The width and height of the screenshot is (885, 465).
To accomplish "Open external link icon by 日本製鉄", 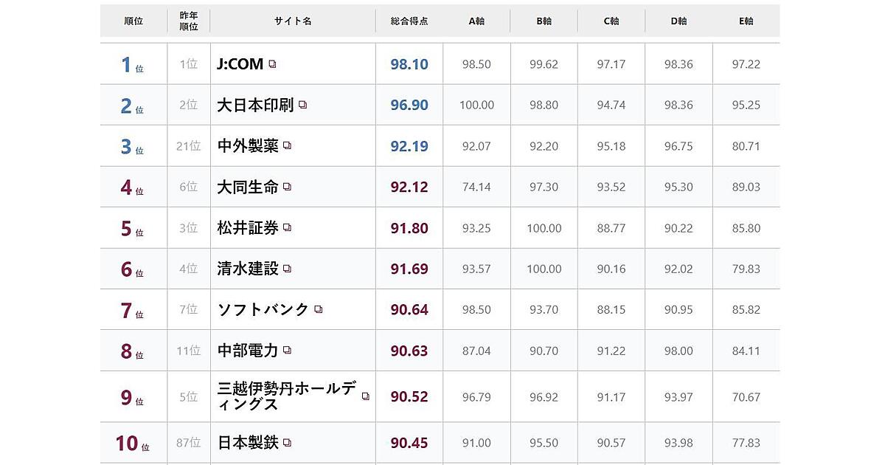I will coord(288,443).
